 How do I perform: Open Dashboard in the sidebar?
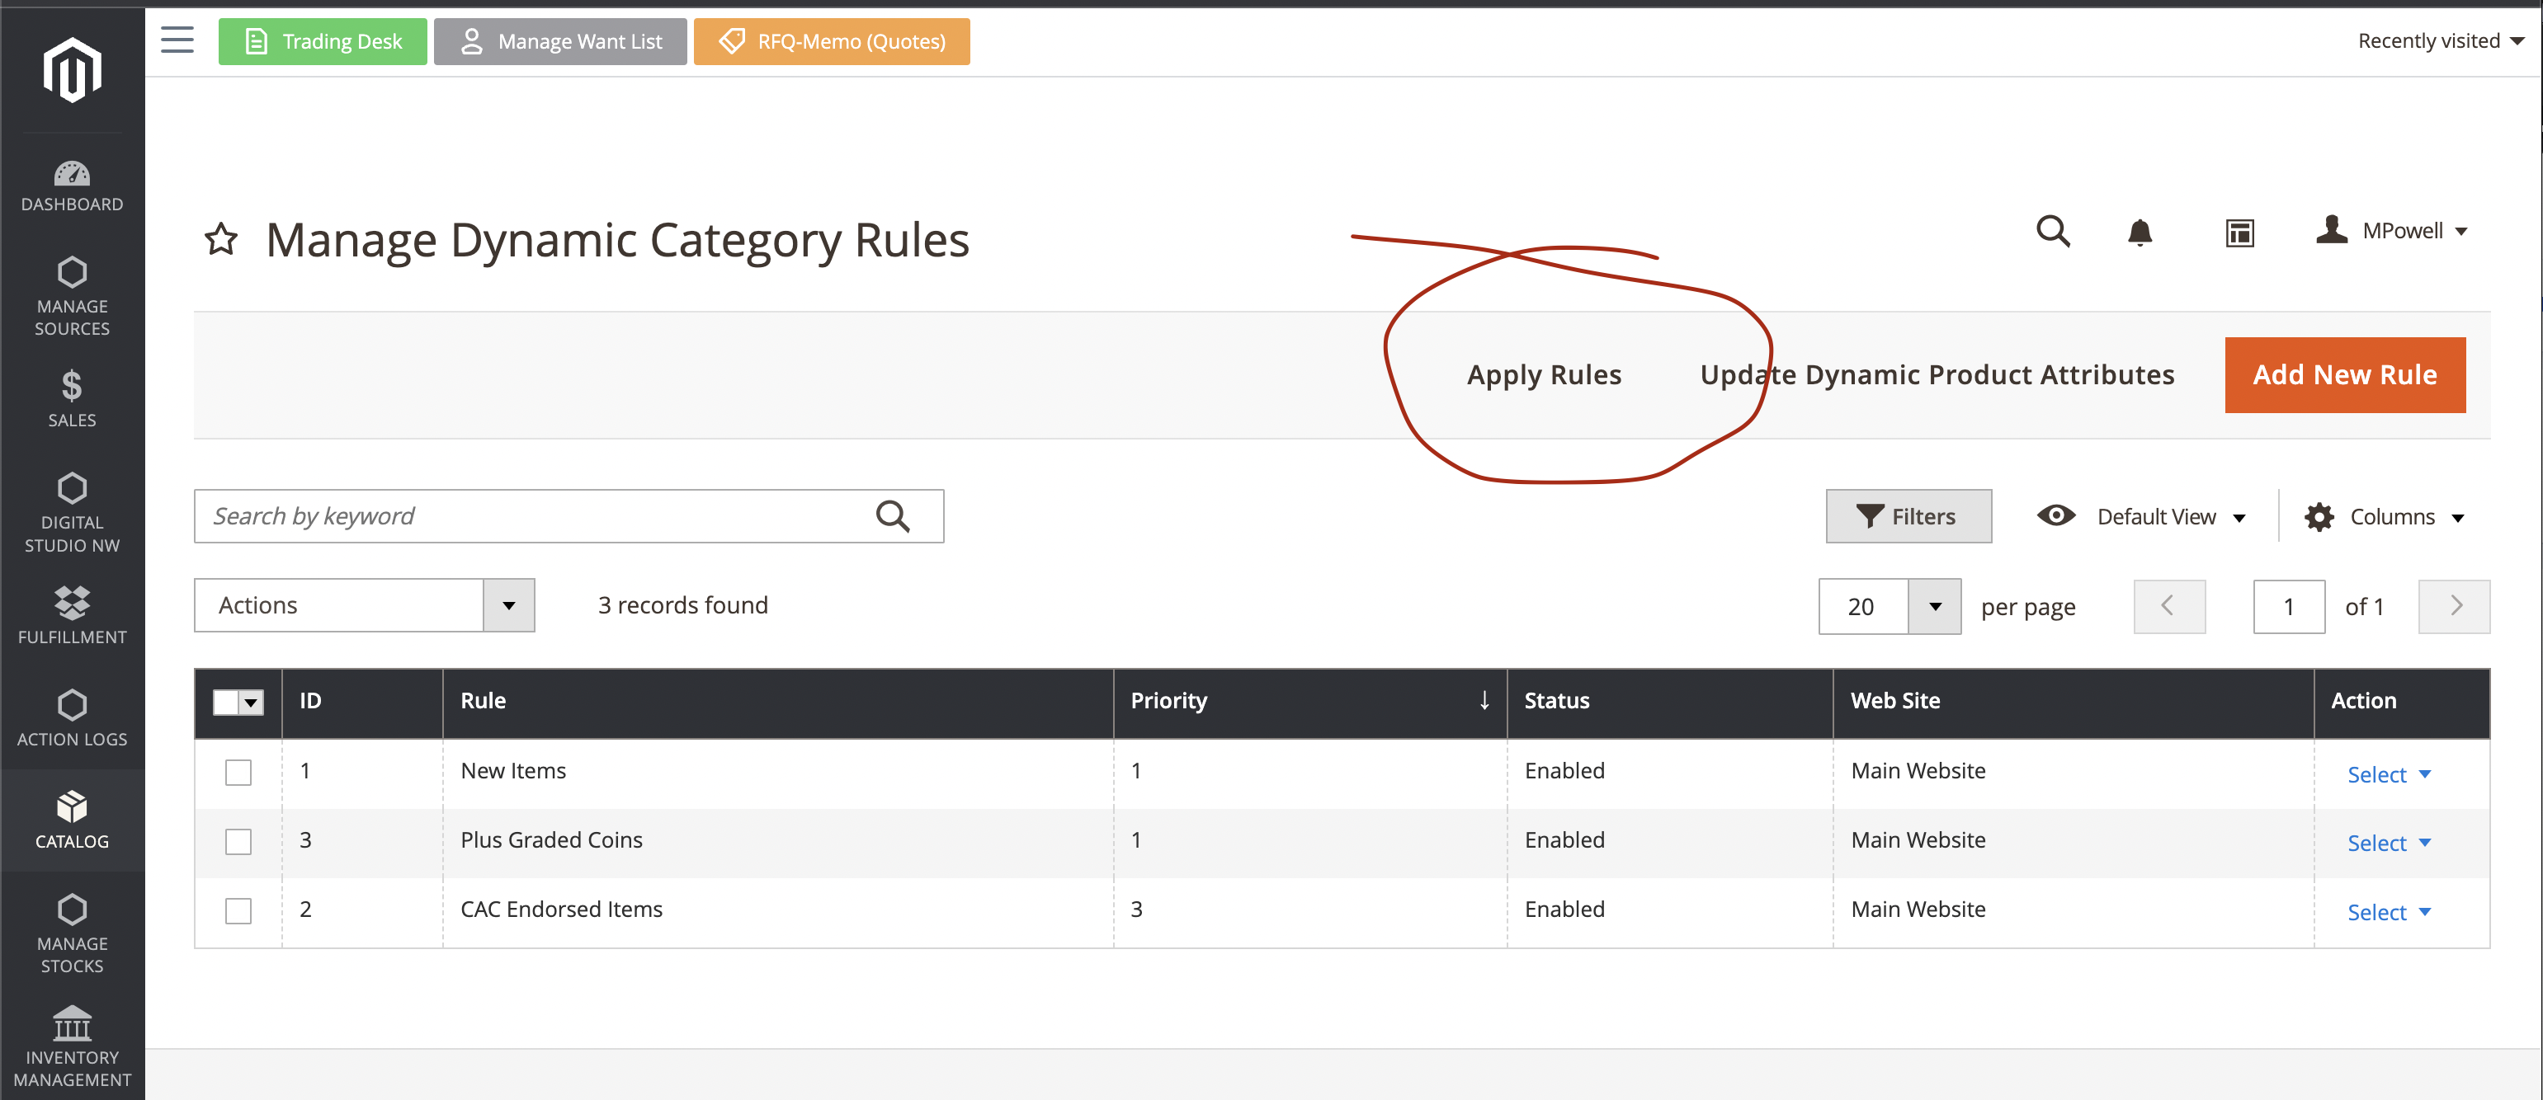pyautogui.click(x=72, y=186)
